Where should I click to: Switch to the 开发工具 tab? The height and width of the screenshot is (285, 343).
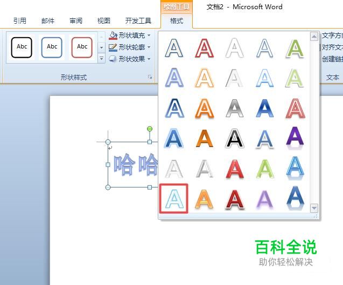coord(138,21)
